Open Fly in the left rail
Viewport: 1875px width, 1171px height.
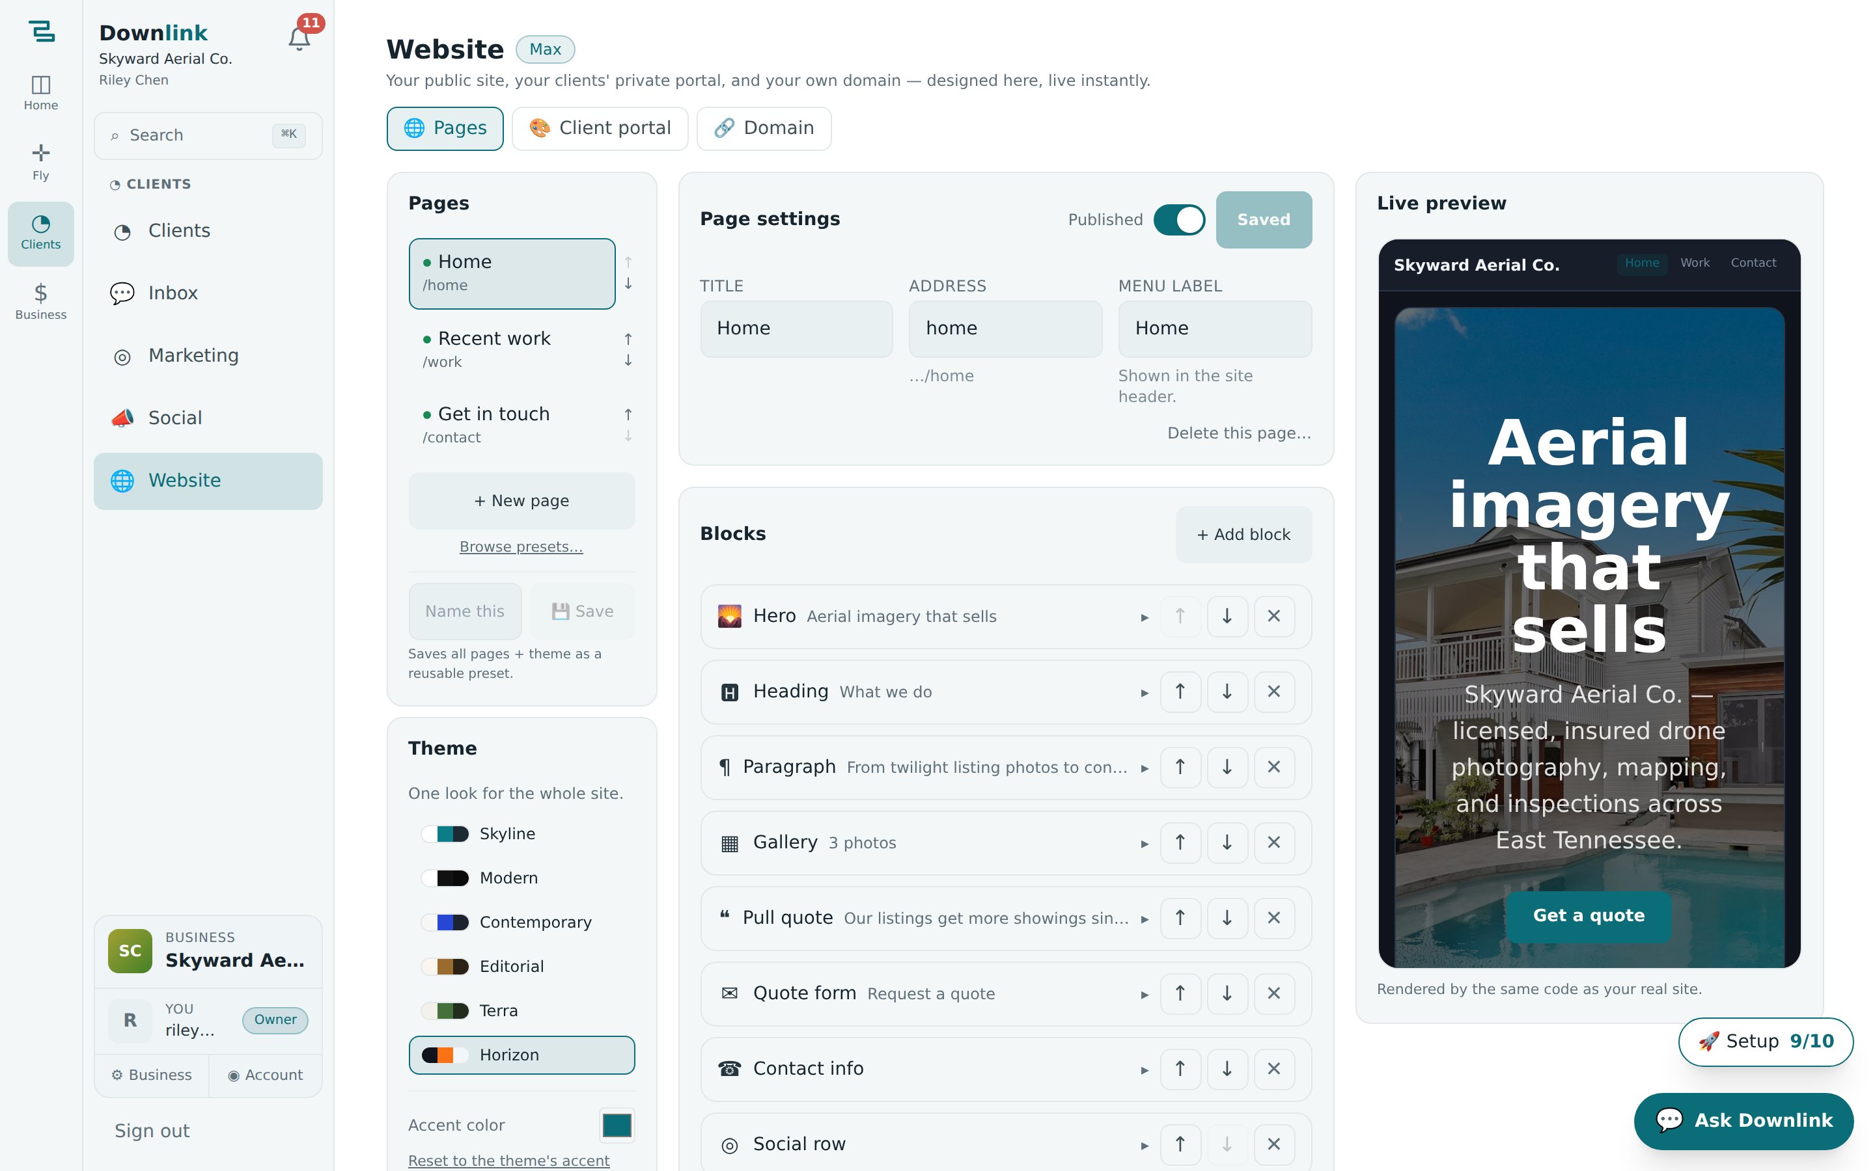coord(41,162)
